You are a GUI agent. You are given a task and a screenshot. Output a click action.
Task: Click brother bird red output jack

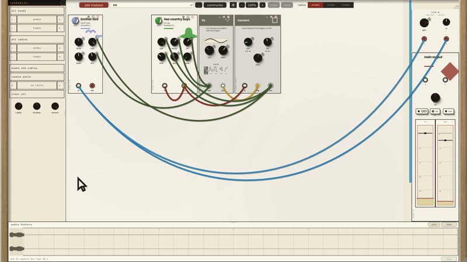click(x=92, y=86)
